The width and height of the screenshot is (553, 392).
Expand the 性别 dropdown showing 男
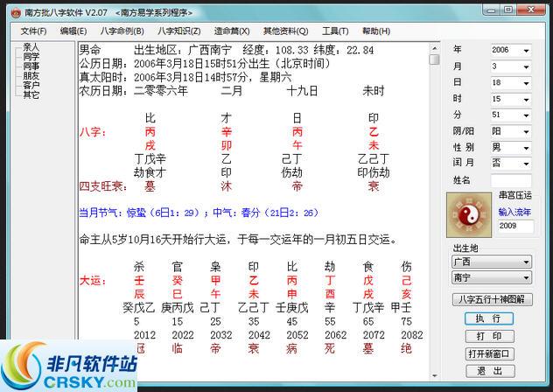[526, 148]
